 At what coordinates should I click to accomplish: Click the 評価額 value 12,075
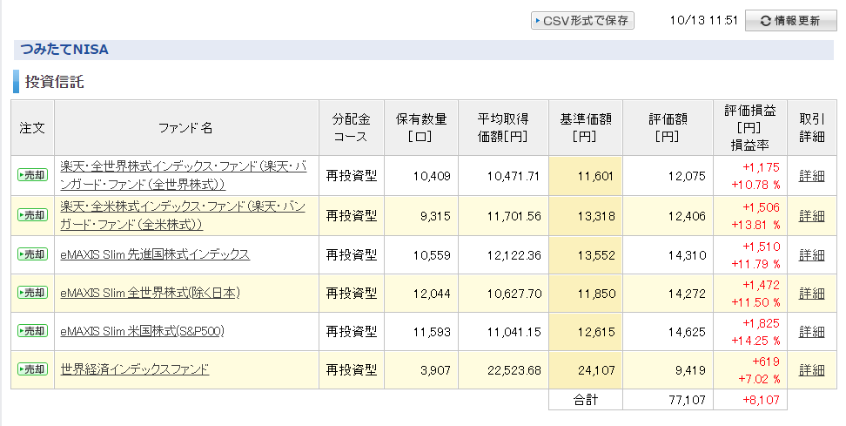click(x=687, y=176)
